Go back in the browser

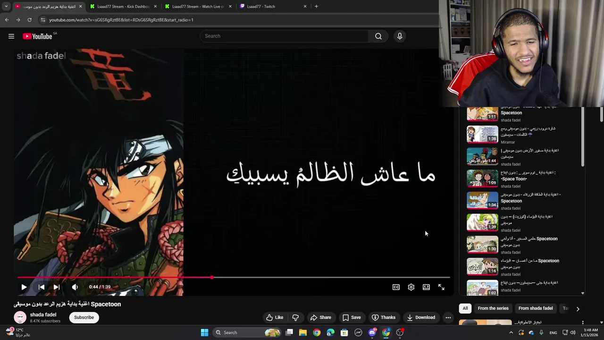[7, 20]
